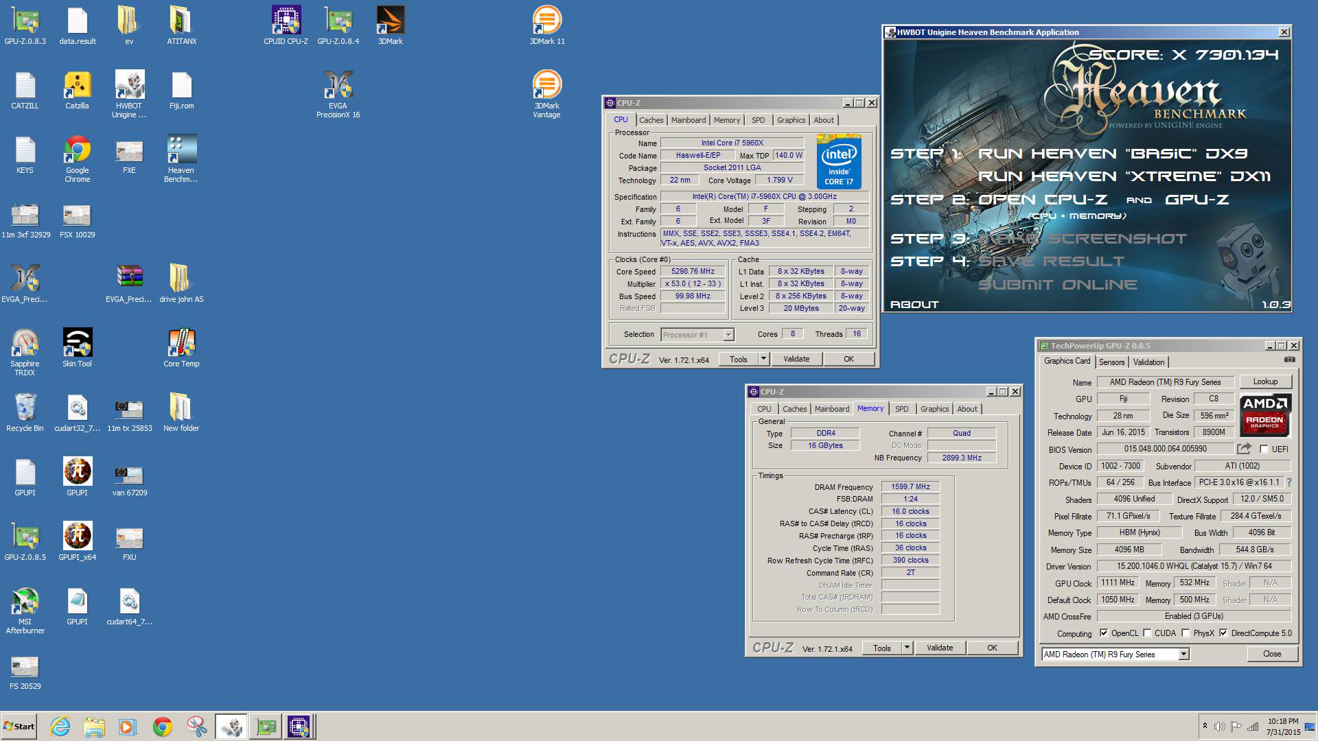Viewport: 1318px width, 741px height.
Task: Open the About tab in lower CPU-Z window
Action: click(x=967, y=409)
